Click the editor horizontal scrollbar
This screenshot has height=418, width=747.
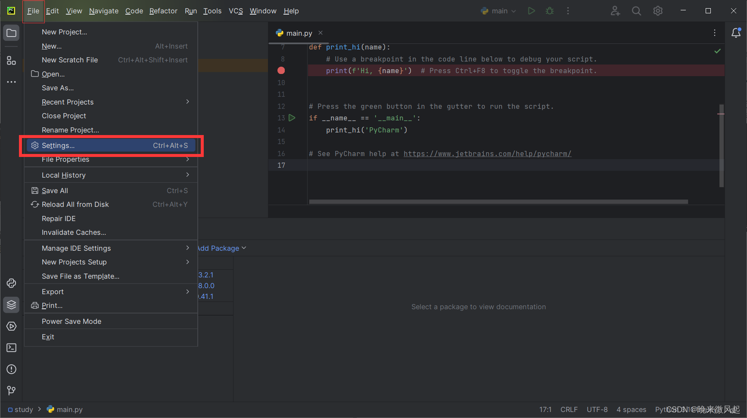pos(498,201)
